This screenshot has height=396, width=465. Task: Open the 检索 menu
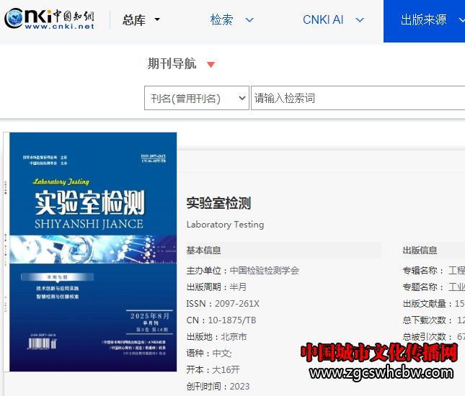point(231,19)
